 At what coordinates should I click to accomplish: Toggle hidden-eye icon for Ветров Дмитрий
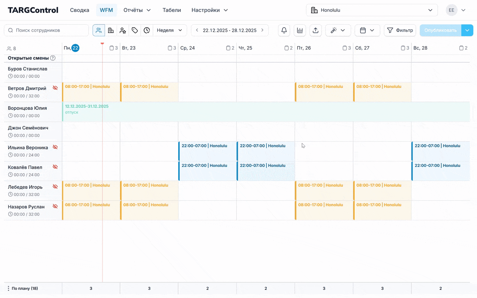pyautogui.click(x=55, y=88)
